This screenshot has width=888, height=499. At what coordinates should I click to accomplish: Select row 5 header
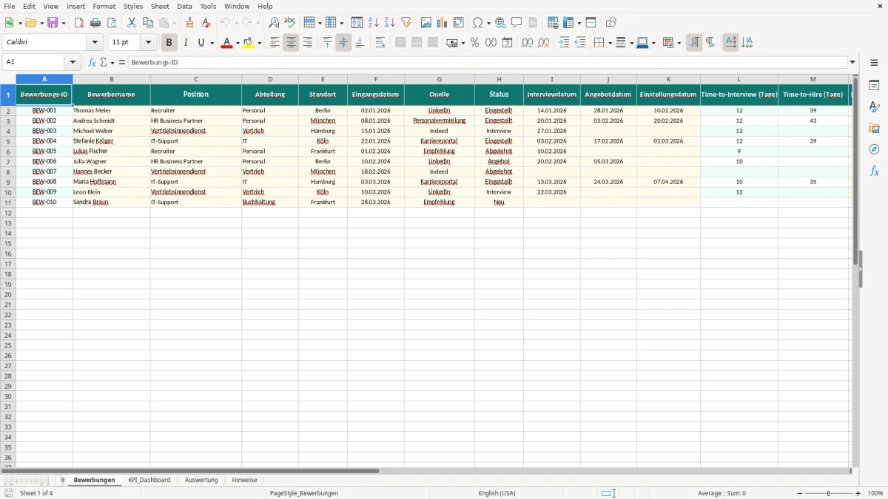pyautogui.click(x=7, y=141)
